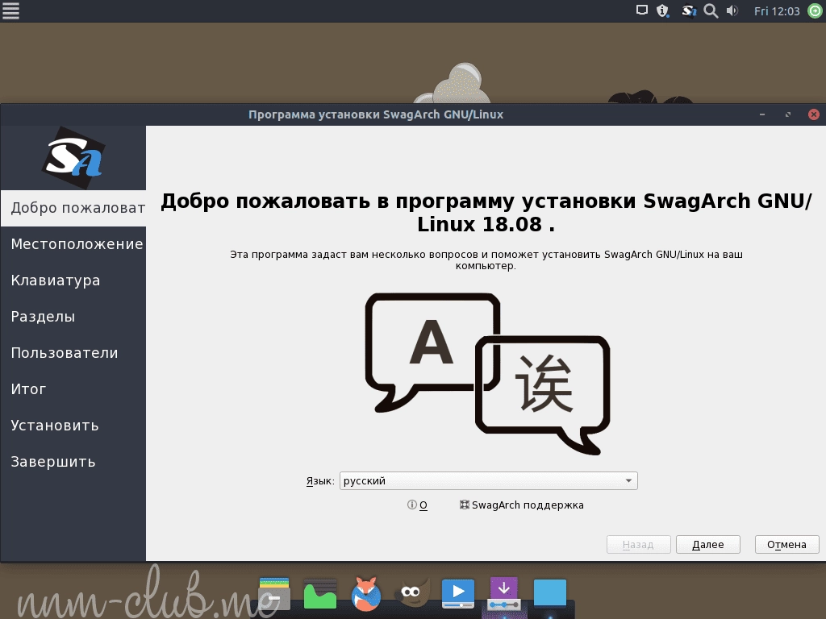Click the volume speaker icon
This screenshot has height=619, width=826.
click(732, 10)
